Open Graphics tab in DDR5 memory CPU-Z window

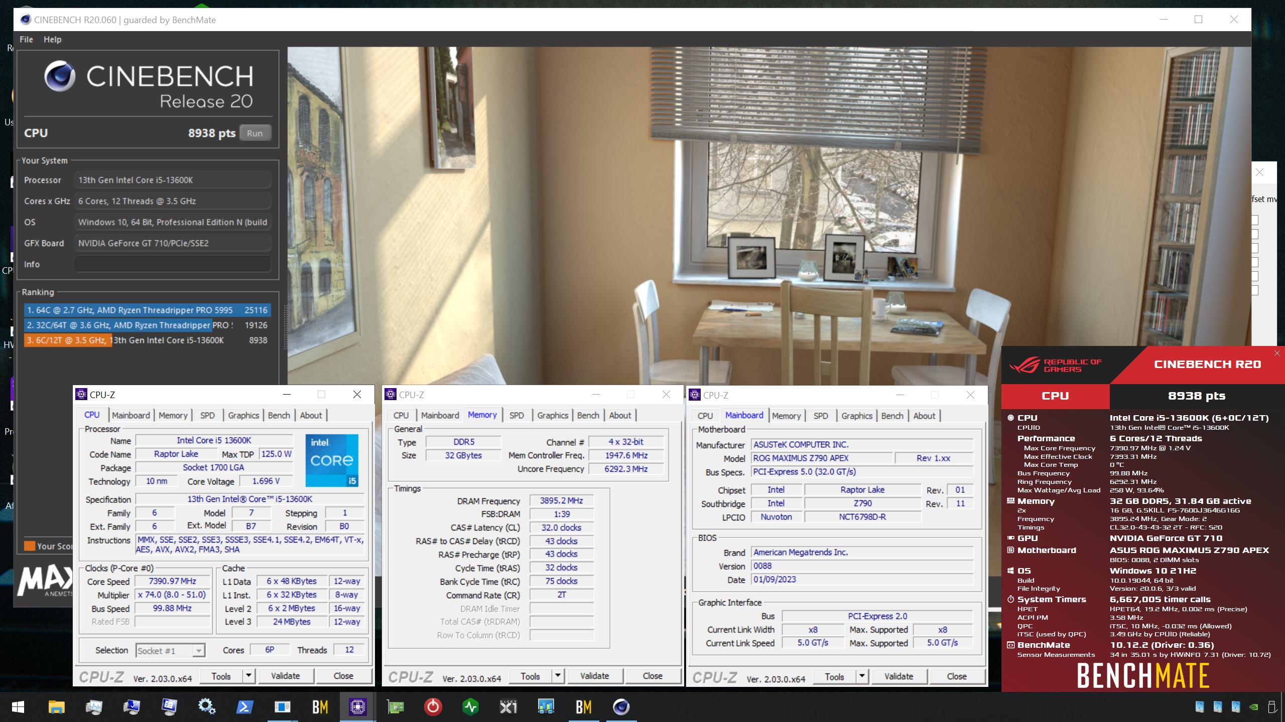point(553,415)
